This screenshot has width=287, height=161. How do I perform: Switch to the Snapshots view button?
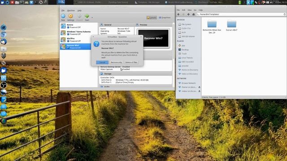165,17
